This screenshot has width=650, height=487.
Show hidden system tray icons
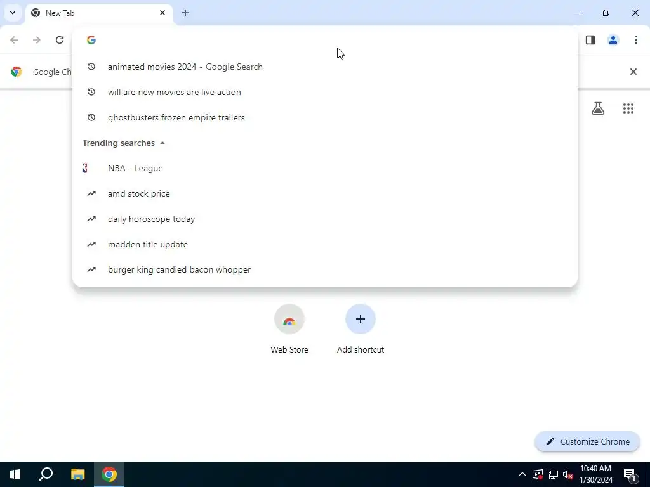(x=522, y=474)
